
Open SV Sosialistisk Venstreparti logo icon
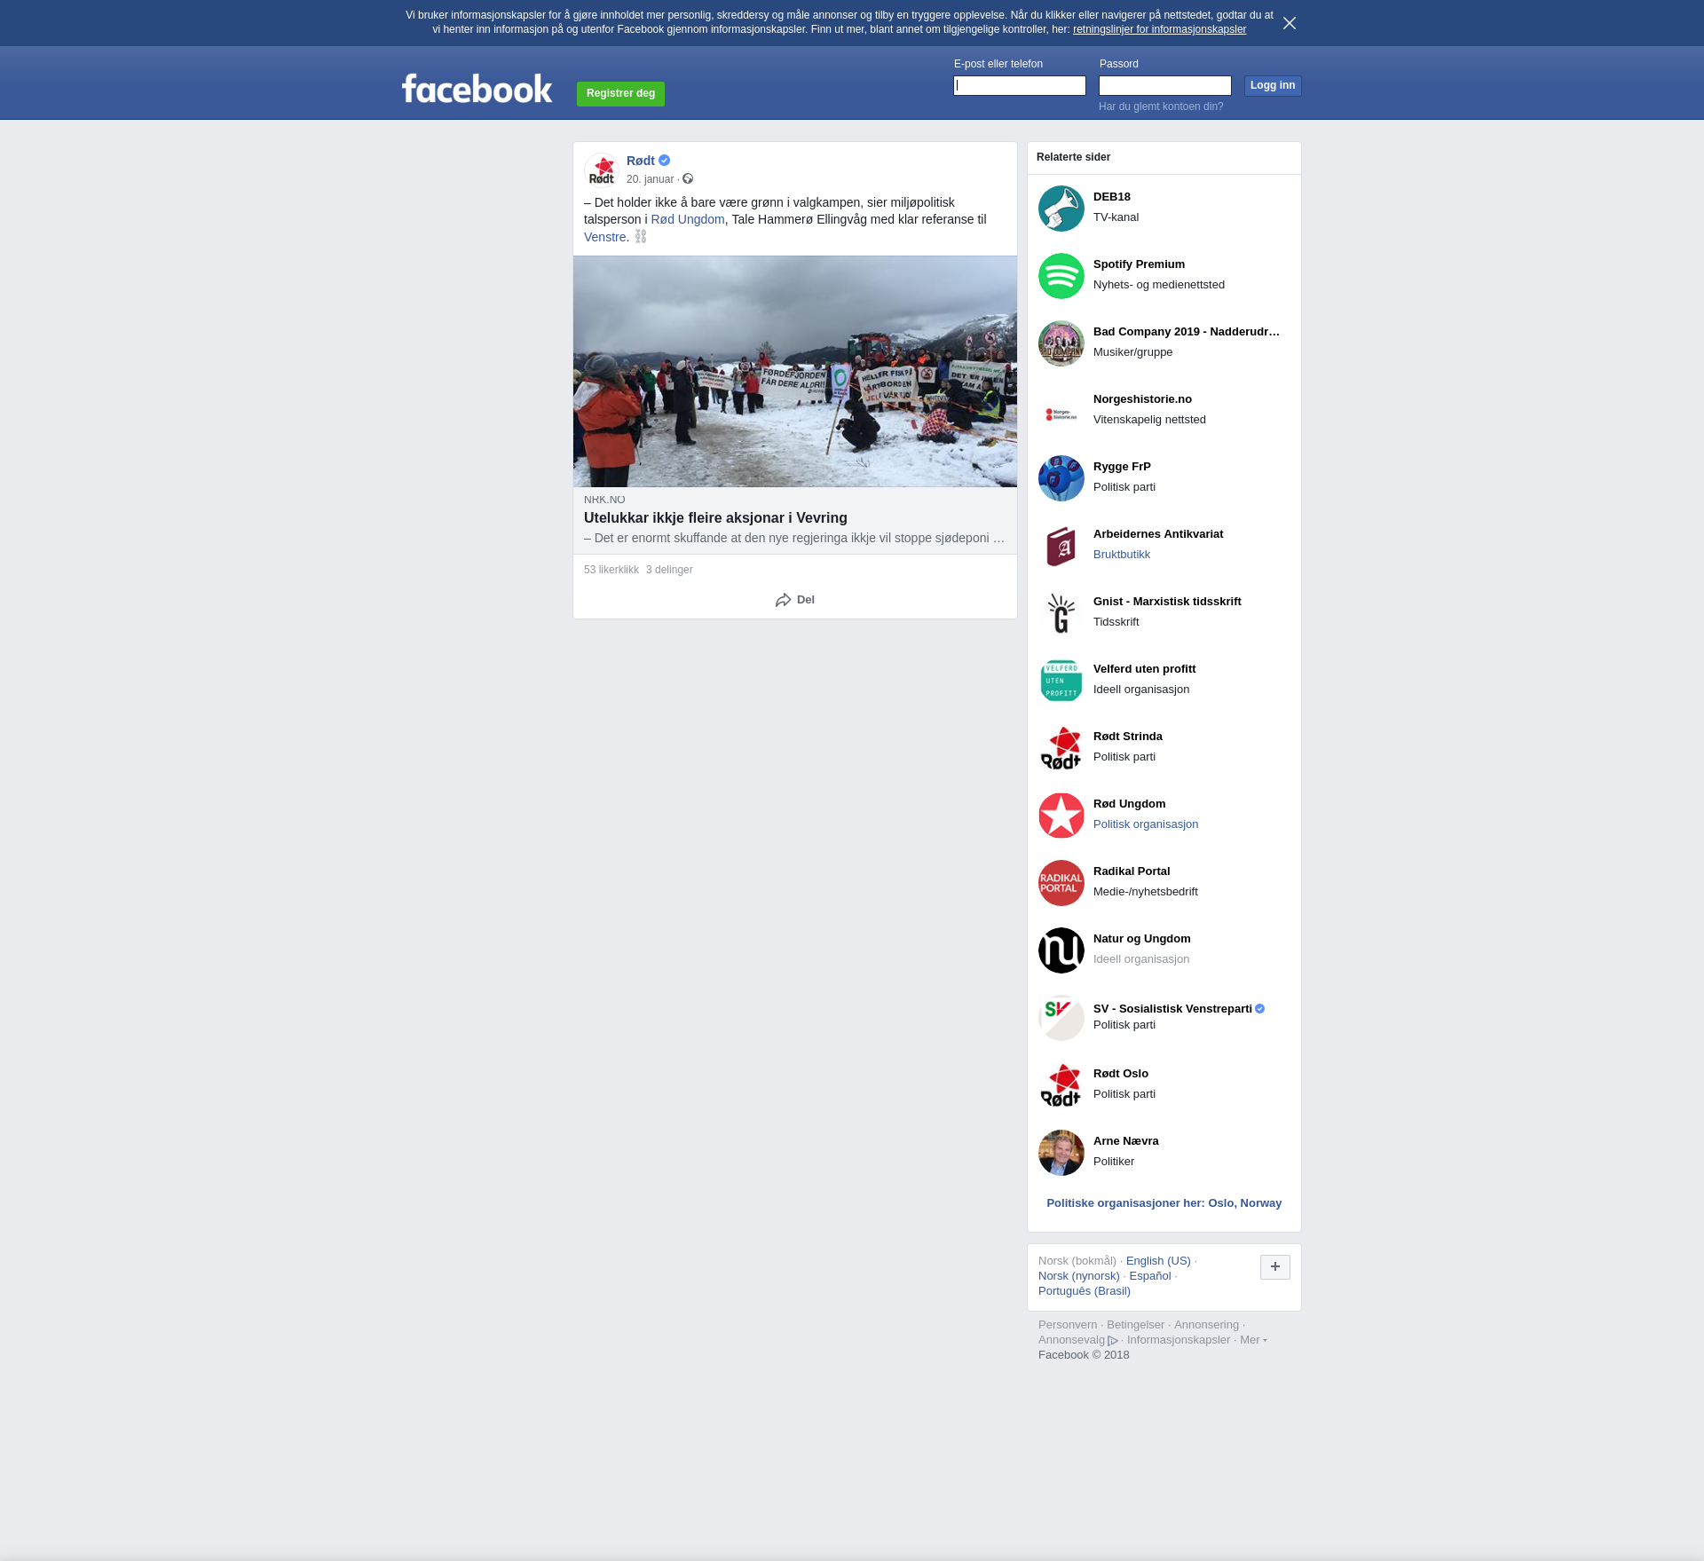click(1061, 1018)
